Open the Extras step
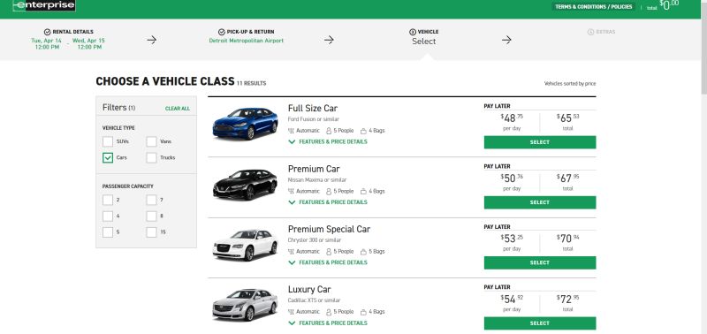The width and height of the screenshot is (707, 334). pos(602,32)
